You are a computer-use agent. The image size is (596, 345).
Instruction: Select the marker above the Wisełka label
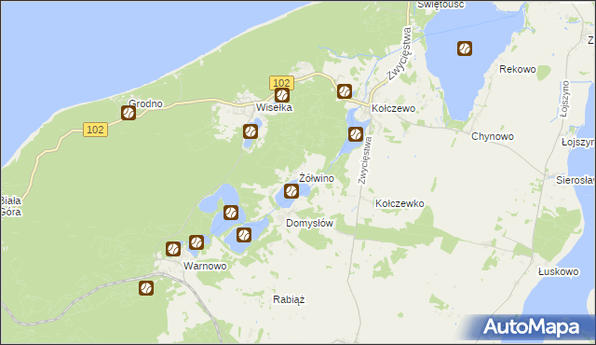point(281,95)
